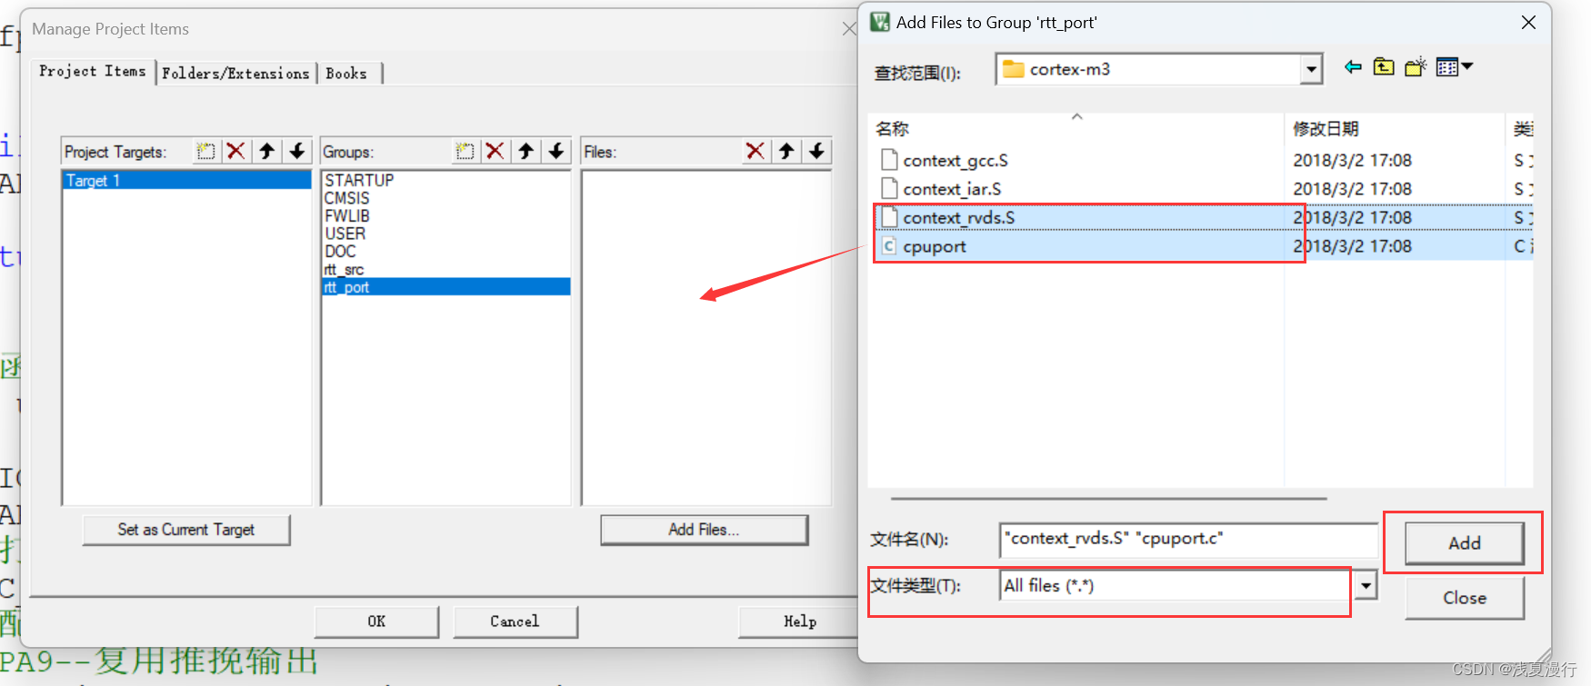1591x686 pixels.
Task: Expand the file type dropdown arrow
Action: click(x=1366, y=586)
